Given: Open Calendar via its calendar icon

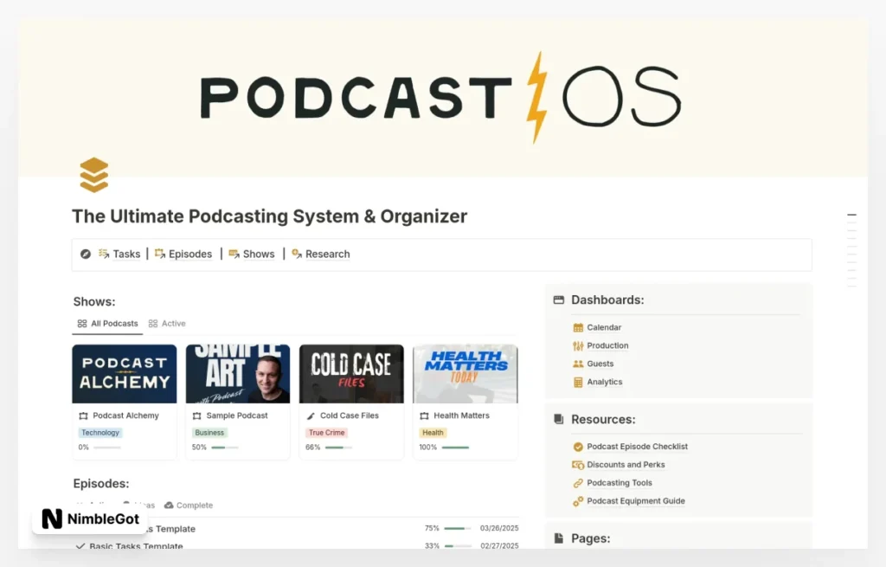Looking at the screenshot, I should [578, 327].
